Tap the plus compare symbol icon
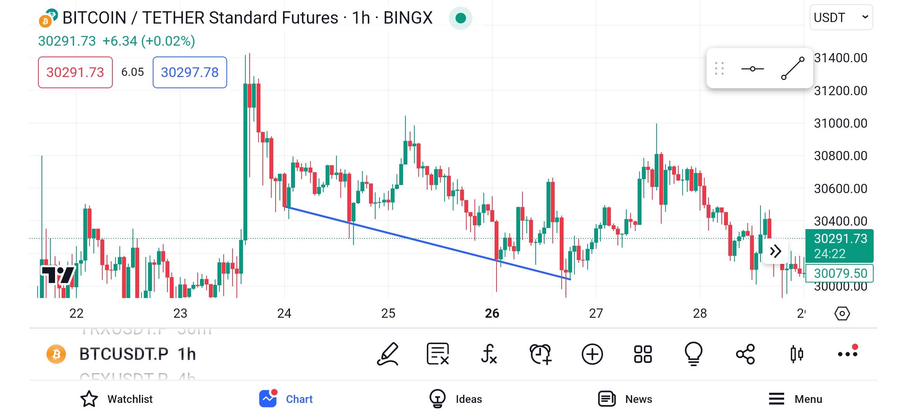The image size is (907, 418). 592,354
